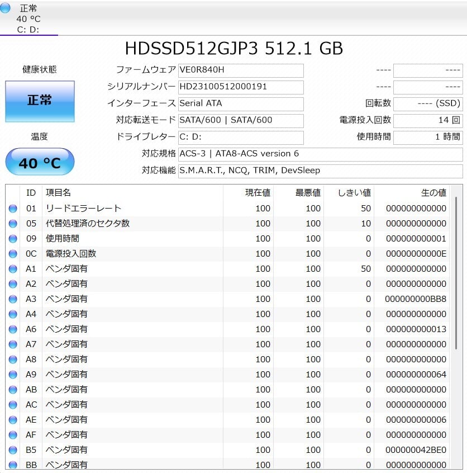Click the firmware field showing VE0R840H
467x473 pixels.
(241, 70)
